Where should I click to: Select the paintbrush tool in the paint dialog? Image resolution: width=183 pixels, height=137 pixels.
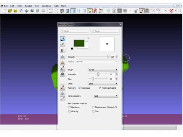(x=63, y=39)
